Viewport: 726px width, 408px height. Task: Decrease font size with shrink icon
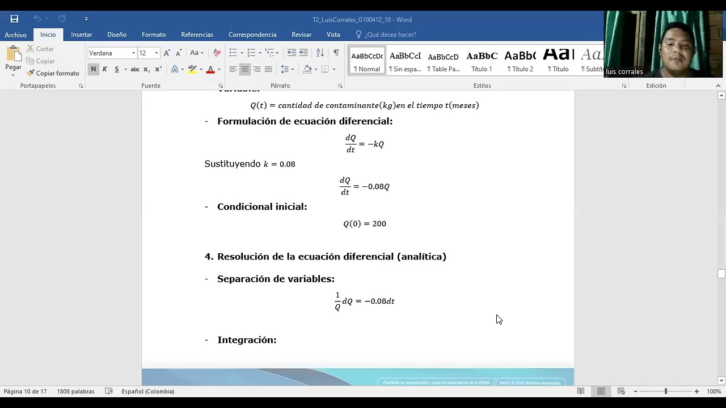coord(178,53)
